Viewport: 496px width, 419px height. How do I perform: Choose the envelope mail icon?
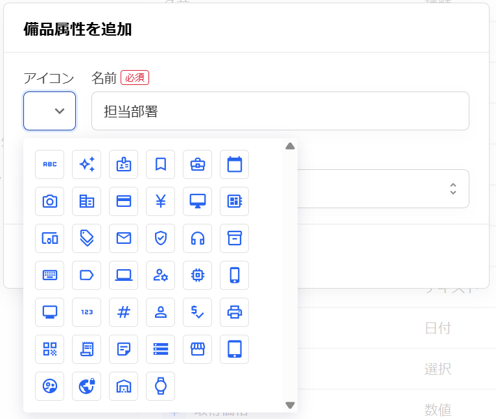click(x=124, y=238)
